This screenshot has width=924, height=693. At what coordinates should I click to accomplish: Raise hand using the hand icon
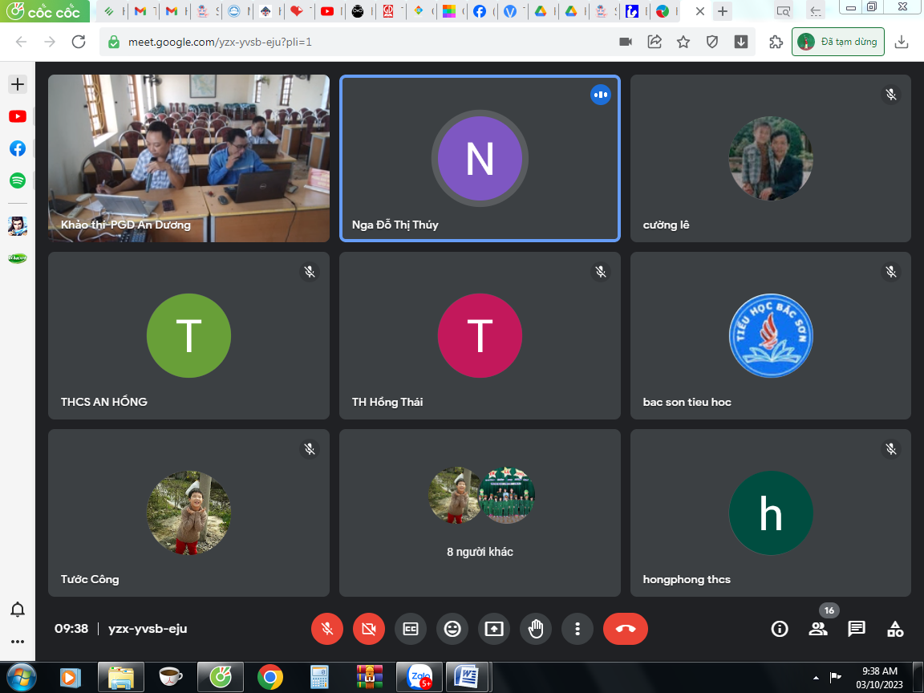[536, 629]
